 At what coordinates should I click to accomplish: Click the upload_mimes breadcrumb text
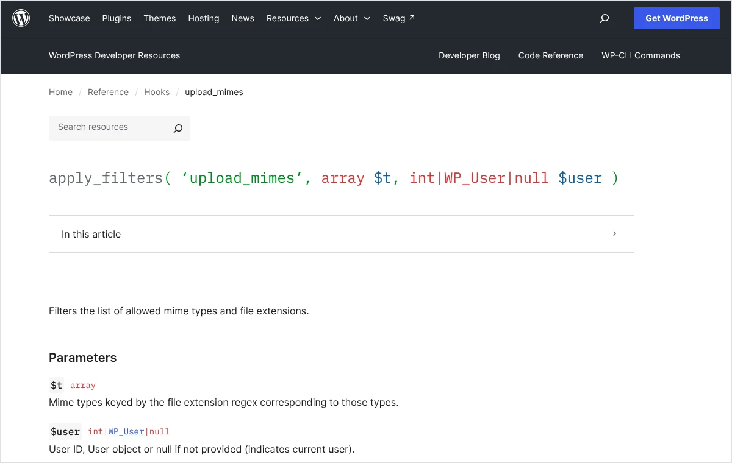pos(214,92)
